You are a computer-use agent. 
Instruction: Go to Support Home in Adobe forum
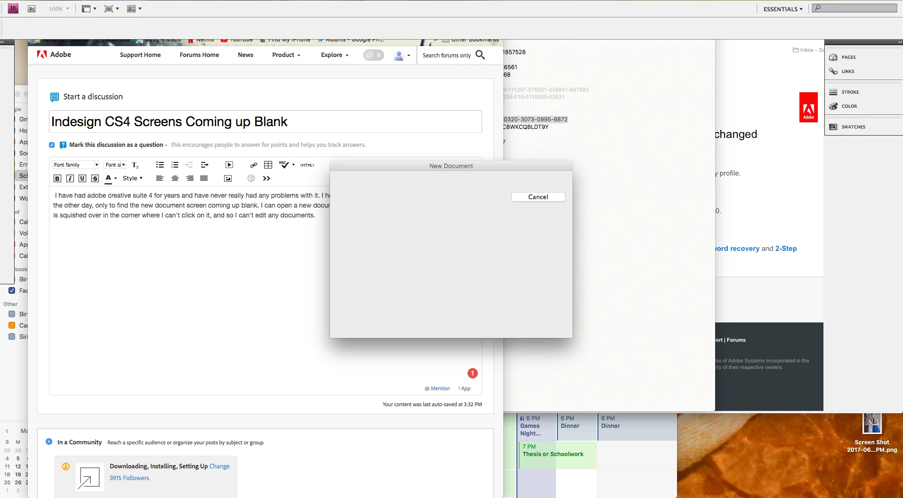140,55
